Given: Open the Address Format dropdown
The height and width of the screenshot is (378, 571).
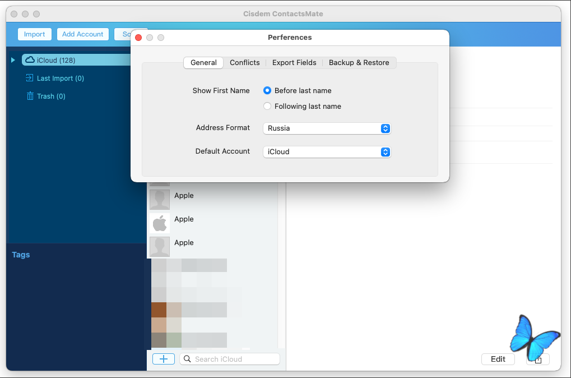Looking at the screenshot, I should [x=327, y=128].
